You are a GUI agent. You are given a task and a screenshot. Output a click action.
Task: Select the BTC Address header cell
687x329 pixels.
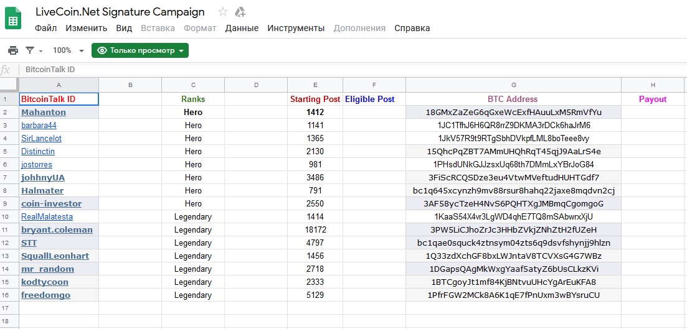[x=513, y=100]
